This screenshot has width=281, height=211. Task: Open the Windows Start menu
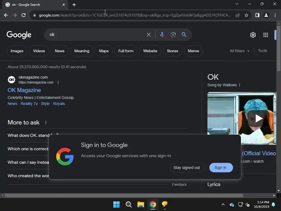[116, 204]
